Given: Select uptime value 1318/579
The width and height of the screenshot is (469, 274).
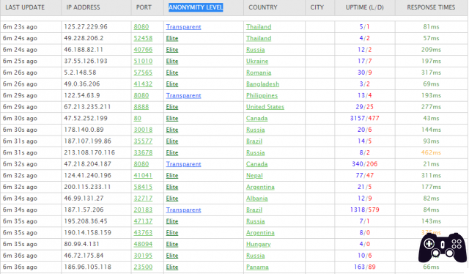Looking at the screenshot, I should [365, 210].
